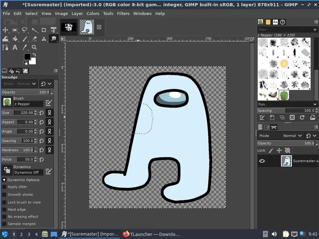Select the Zoom tool
Screen dimensions: 319x239
point(34,47)
